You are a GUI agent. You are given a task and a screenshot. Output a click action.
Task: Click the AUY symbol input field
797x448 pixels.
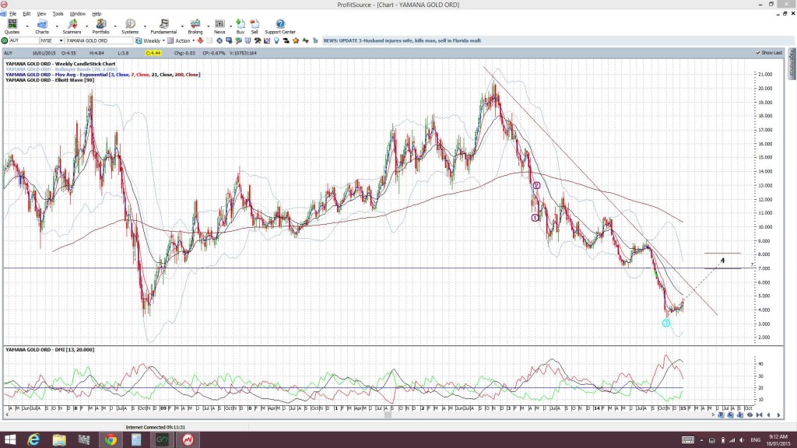[x=24, y=40]
